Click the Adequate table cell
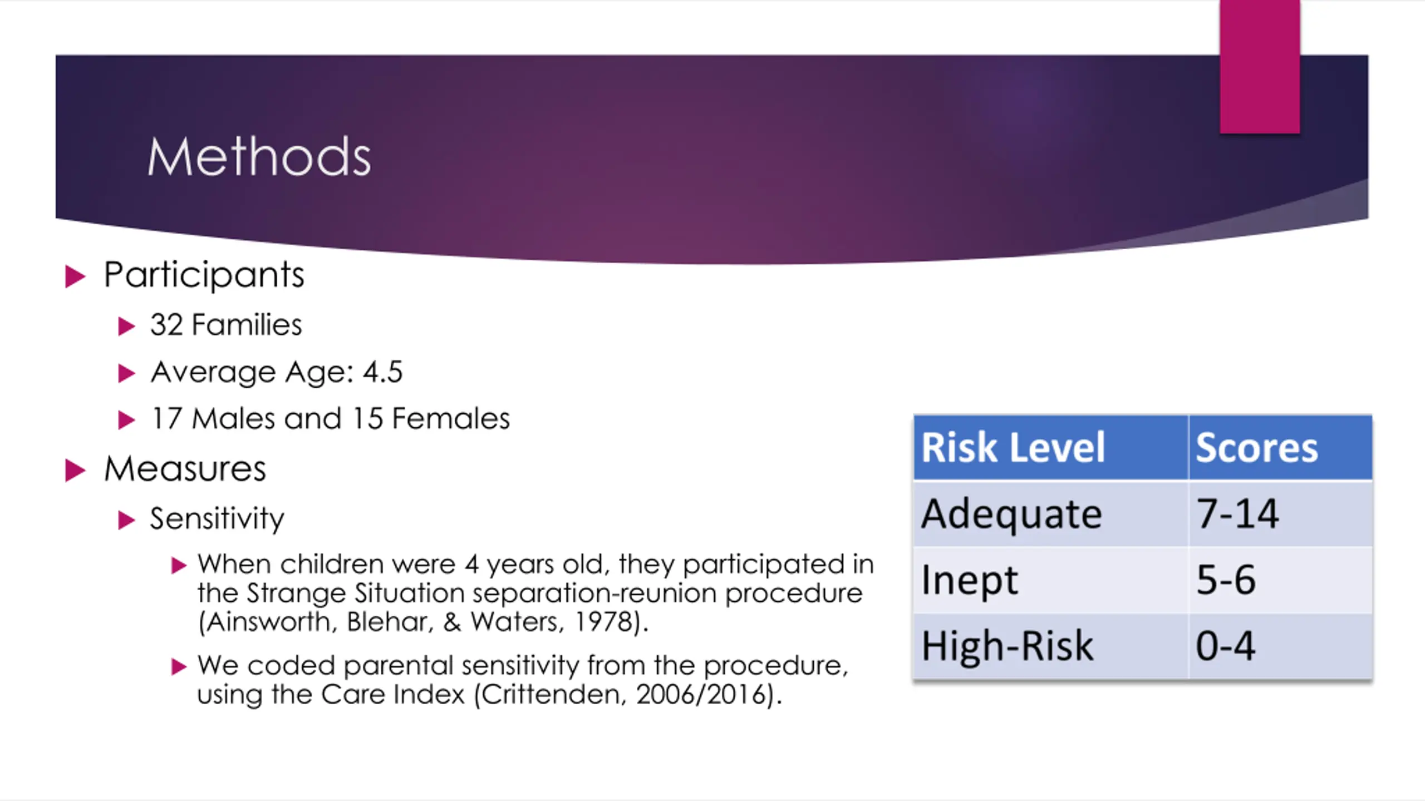1425x801 pixels. (x=1051, y=513)
